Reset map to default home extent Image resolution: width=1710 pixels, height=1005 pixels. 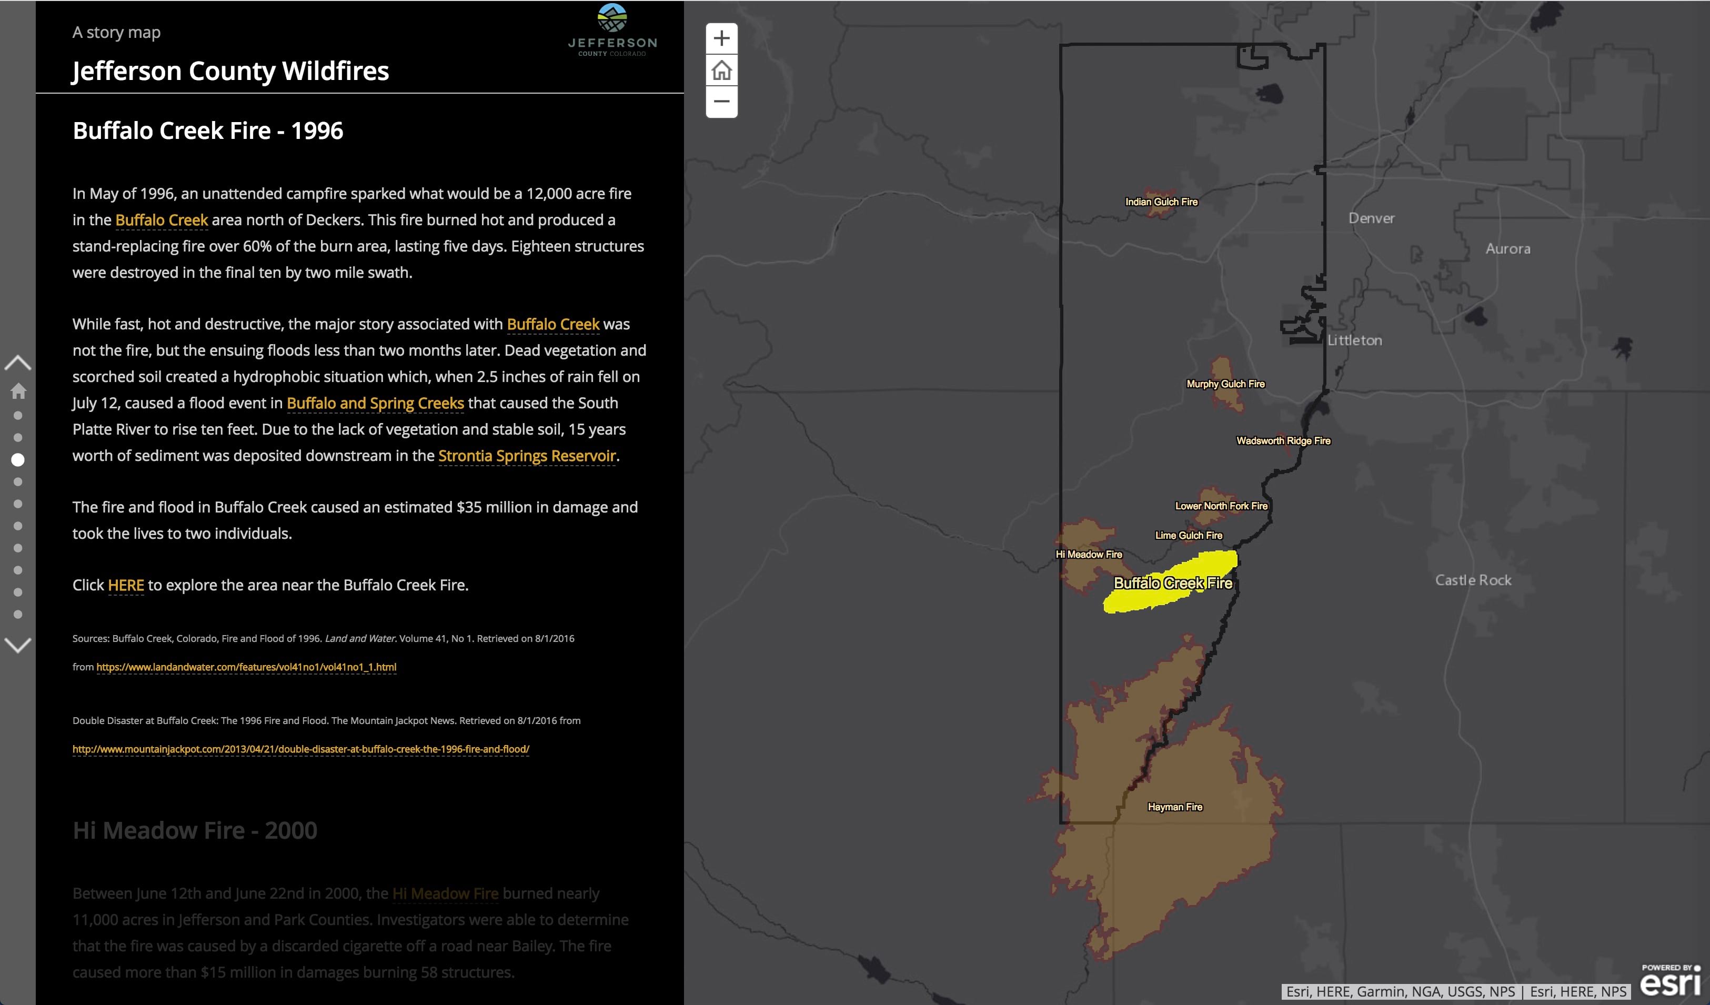[721, 70]
